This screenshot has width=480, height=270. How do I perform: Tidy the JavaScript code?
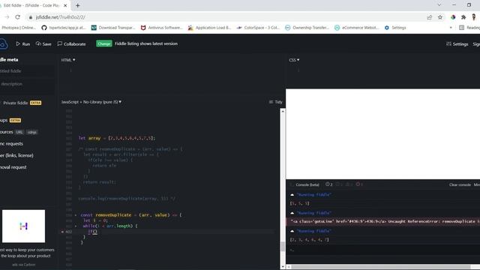click(x=275, y=102)
